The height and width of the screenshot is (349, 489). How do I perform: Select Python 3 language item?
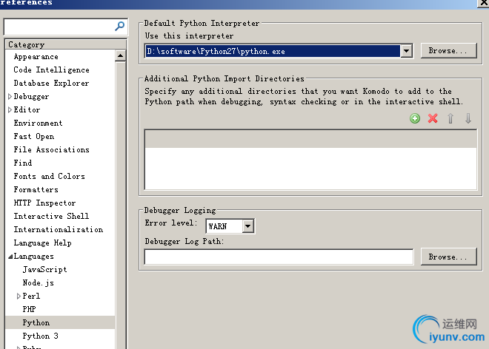coord(40,336)
